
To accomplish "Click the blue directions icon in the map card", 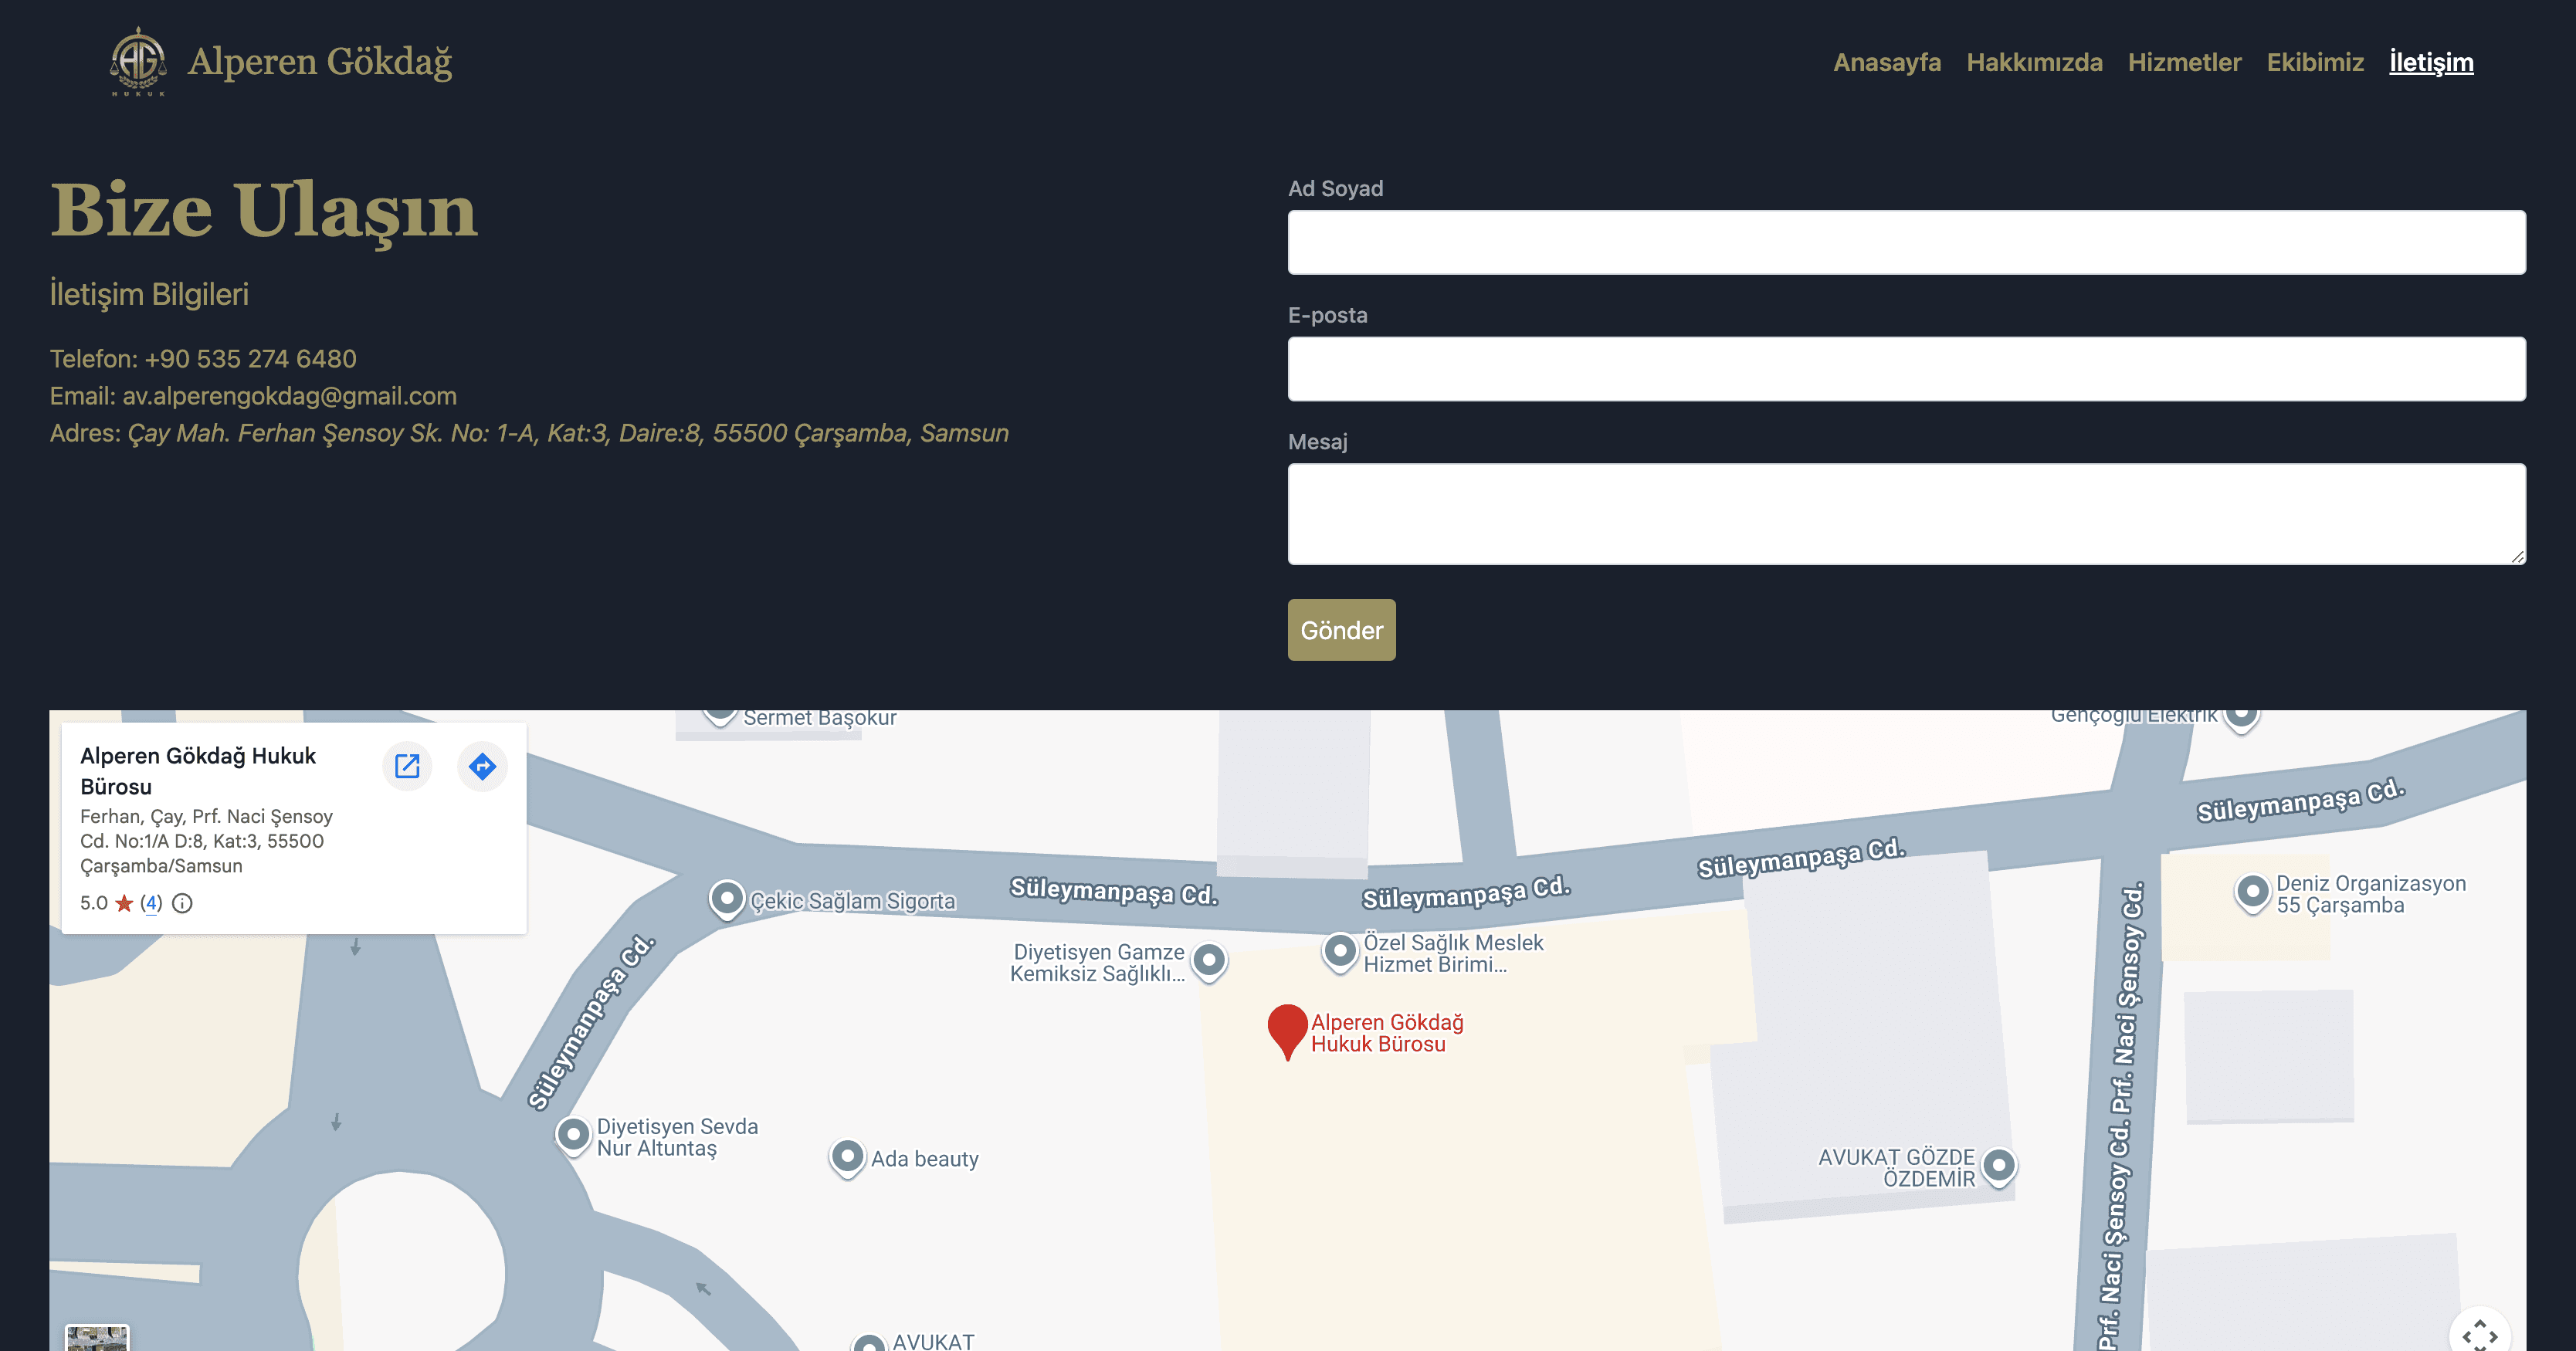I will coord(482,766).
